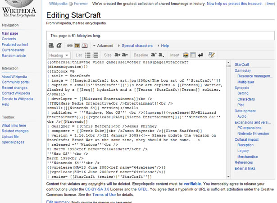Viewport: 277px width, 203px height.
Task: Open the Terms of Use link
Action: pyautogui.click(x=104, y=195)
